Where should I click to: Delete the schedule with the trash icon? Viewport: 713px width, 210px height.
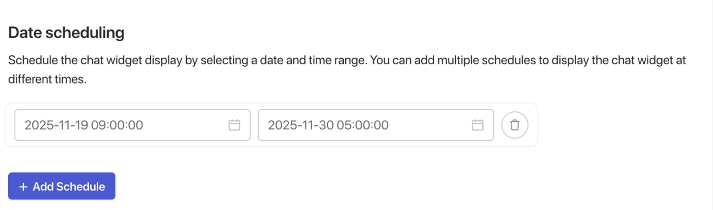pyautogui.click(x=515, y=125)
